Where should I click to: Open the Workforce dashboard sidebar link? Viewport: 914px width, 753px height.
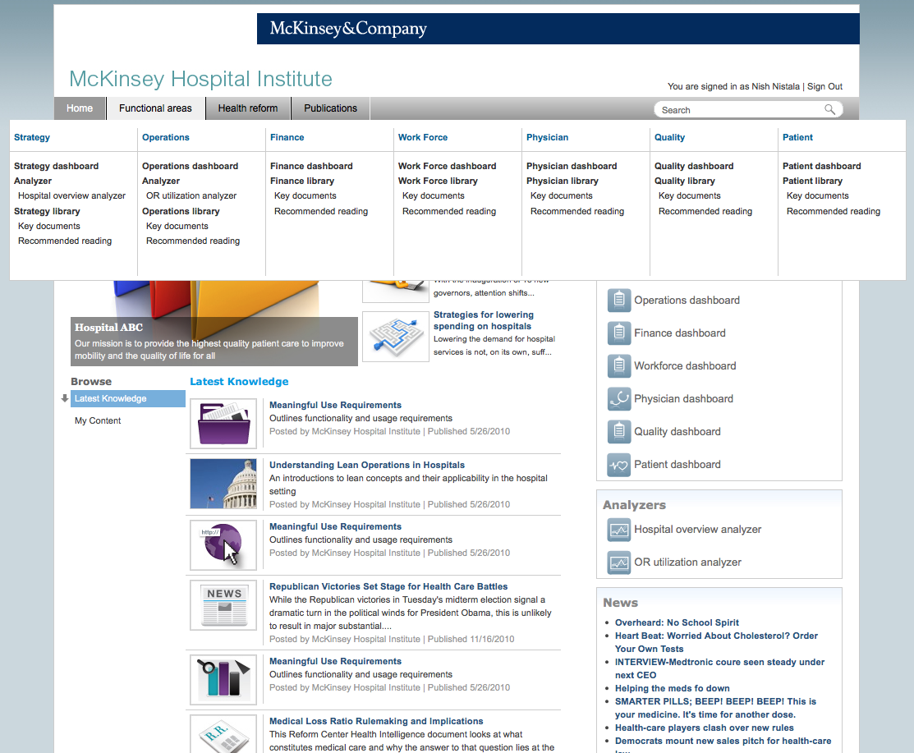pos(685,366)
